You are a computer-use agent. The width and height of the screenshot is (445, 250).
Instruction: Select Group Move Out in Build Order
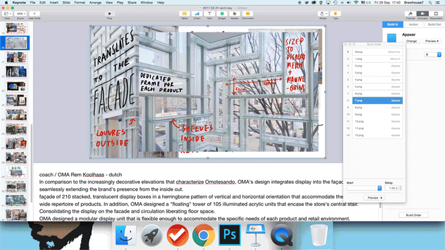(x=377, y=52)
